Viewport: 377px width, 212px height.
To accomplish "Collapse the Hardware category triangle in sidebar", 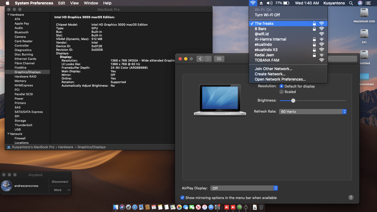I will point(8,15).
